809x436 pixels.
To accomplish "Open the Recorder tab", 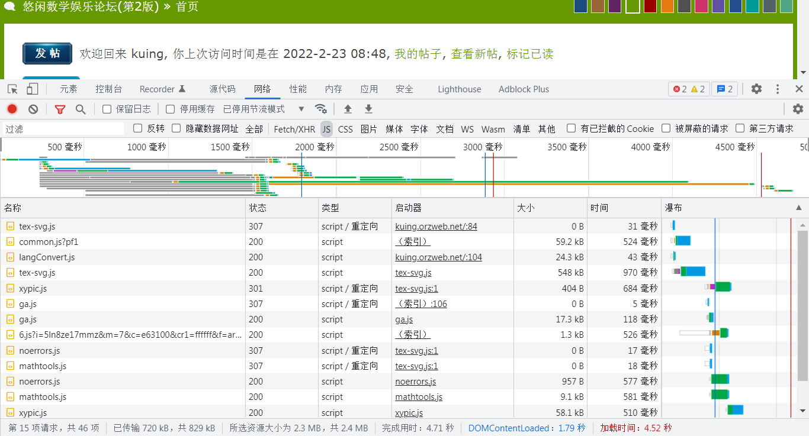I will pyautogui.click(x=162, y=89).
